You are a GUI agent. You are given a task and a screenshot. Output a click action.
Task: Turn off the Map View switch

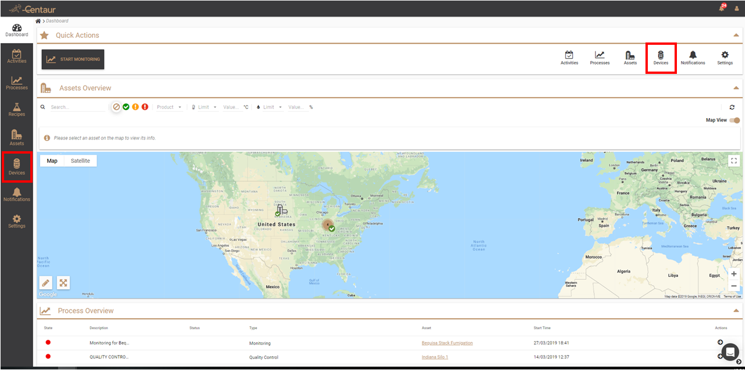735,120
